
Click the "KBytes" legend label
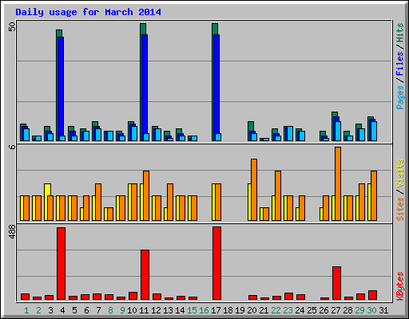399,286
